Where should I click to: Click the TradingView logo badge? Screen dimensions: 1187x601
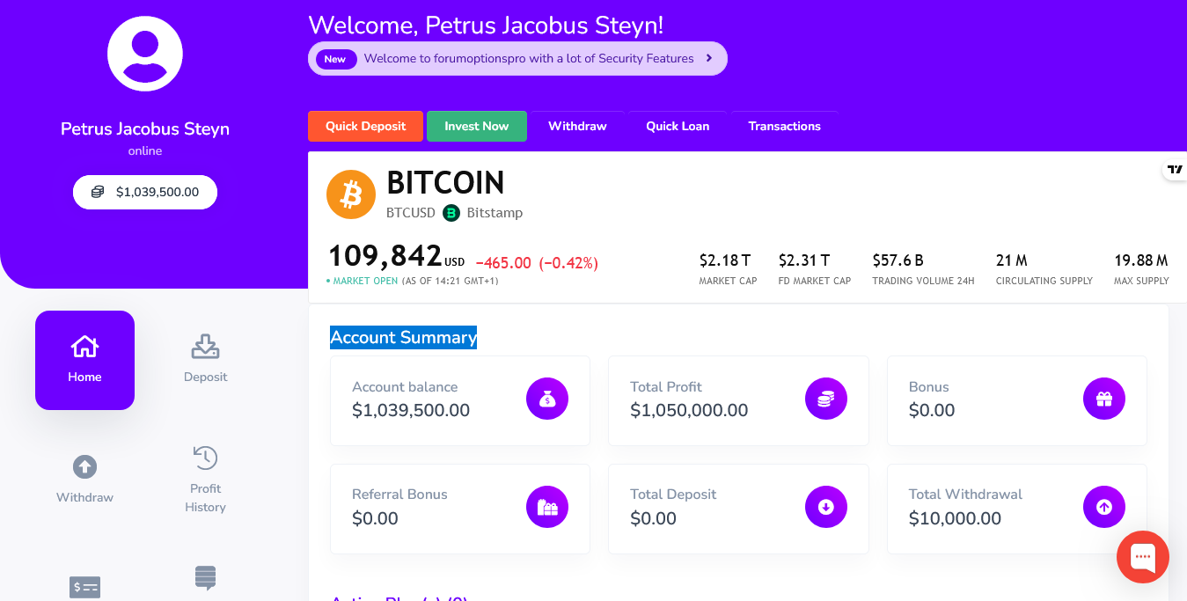pos(1175,169)
